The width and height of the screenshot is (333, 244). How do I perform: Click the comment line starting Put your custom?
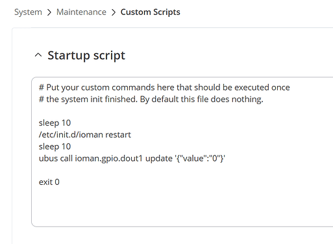coord(164,87)
